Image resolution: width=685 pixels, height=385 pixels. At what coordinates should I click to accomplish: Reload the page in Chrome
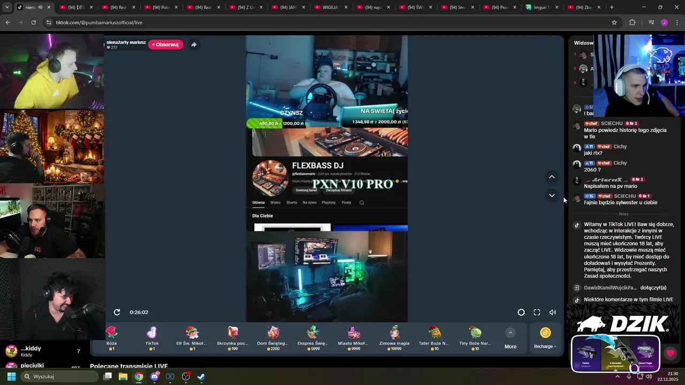[x=33, y=22]
